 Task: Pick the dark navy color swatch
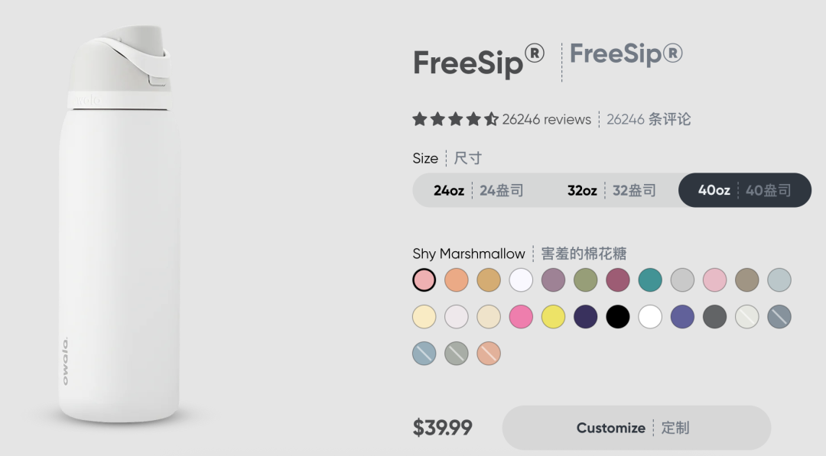585,316
